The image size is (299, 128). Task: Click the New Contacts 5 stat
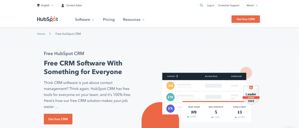pos(216,112)
